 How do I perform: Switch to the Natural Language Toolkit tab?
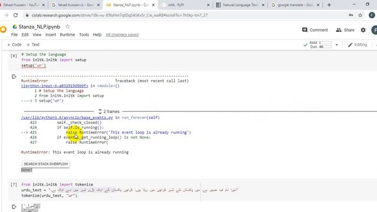coord(240,5)
